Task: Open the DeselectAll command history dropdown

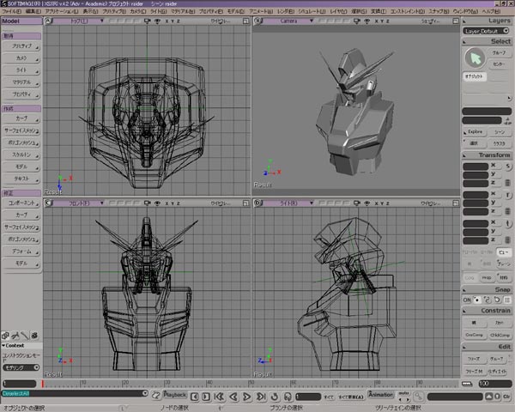Action: click(x=145, y=393)
